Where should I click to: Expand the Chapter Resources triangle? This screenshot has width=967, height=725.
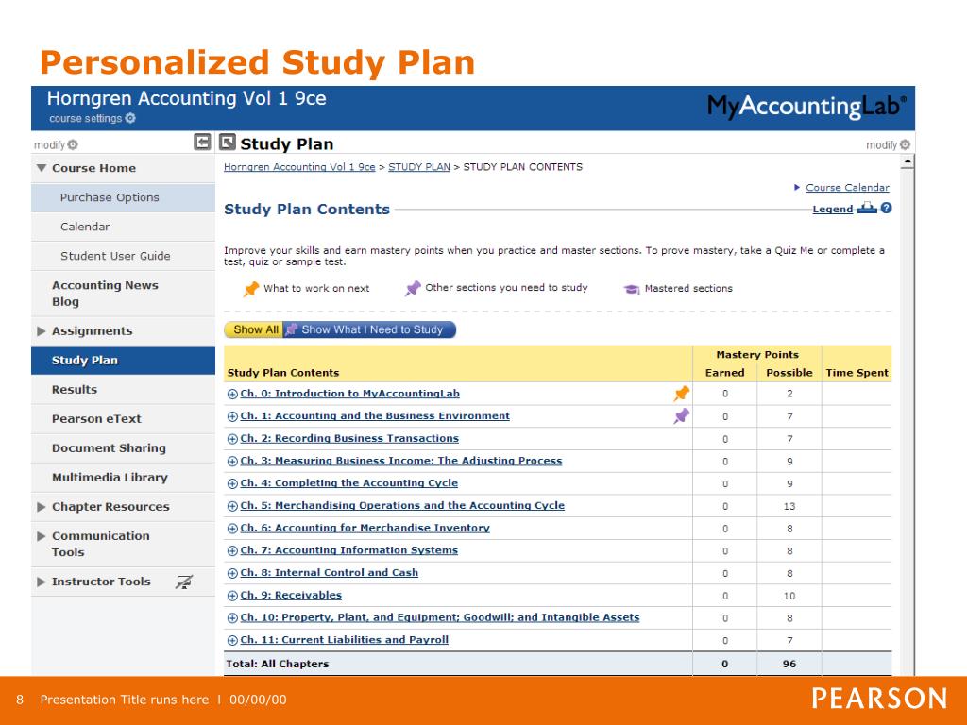(42, 507)
